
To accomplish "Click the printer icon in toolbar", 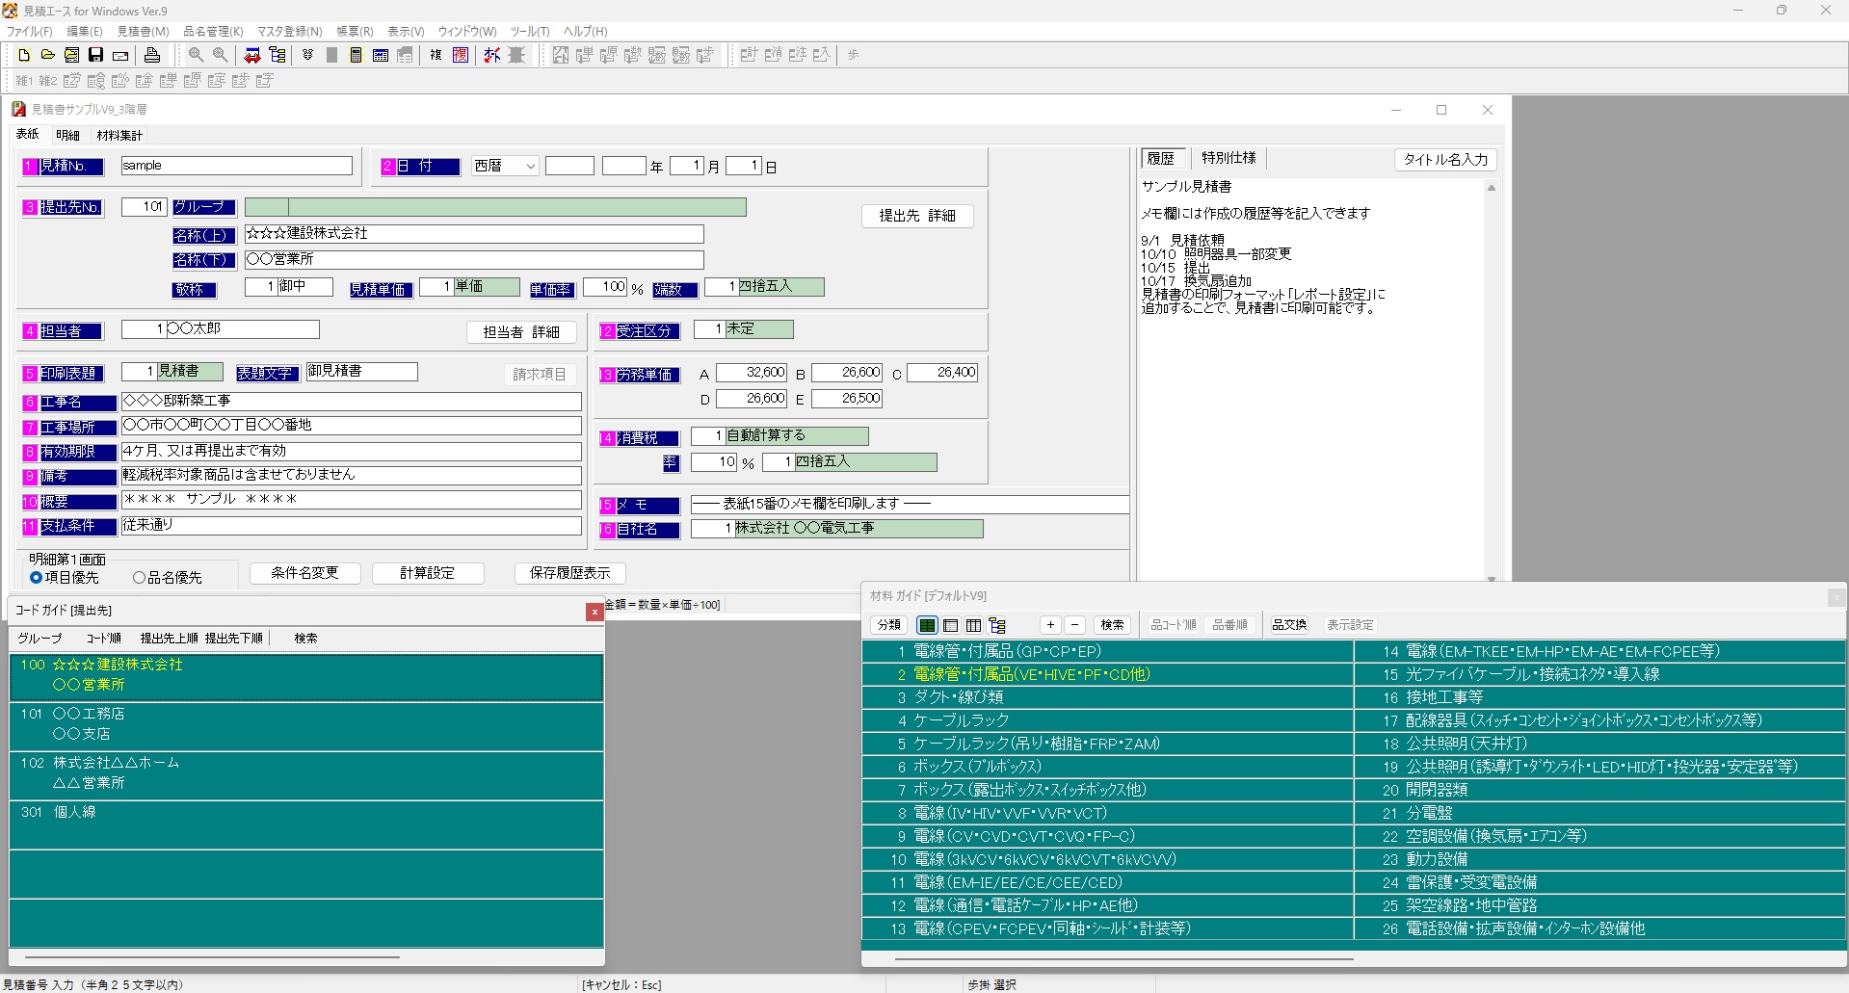I will click(152, 55).
